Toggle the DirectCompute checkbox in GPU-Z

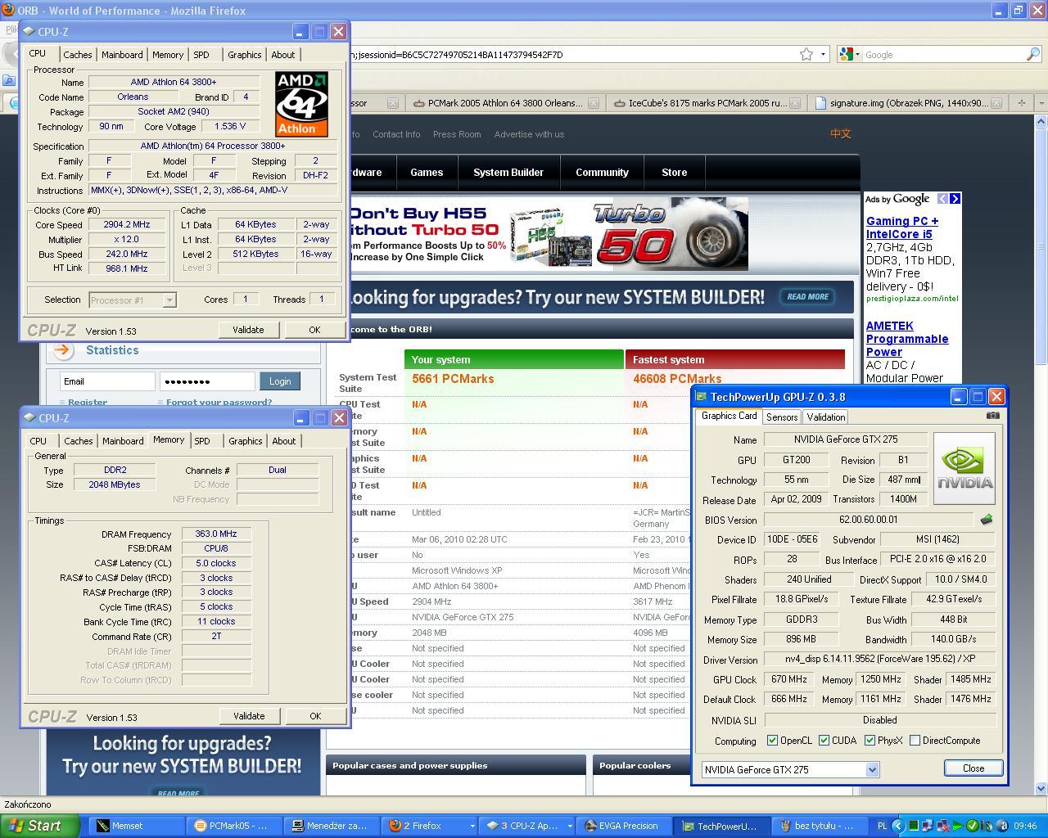915,741
